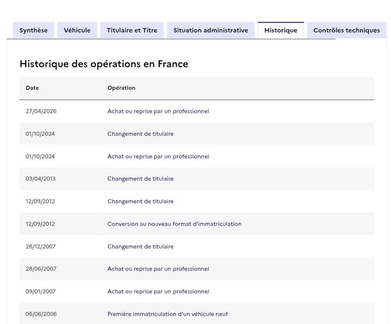391x324 pixels.
Task: Select Conversion au nouveau format d'immatriculation row
Action: (197, 224)
